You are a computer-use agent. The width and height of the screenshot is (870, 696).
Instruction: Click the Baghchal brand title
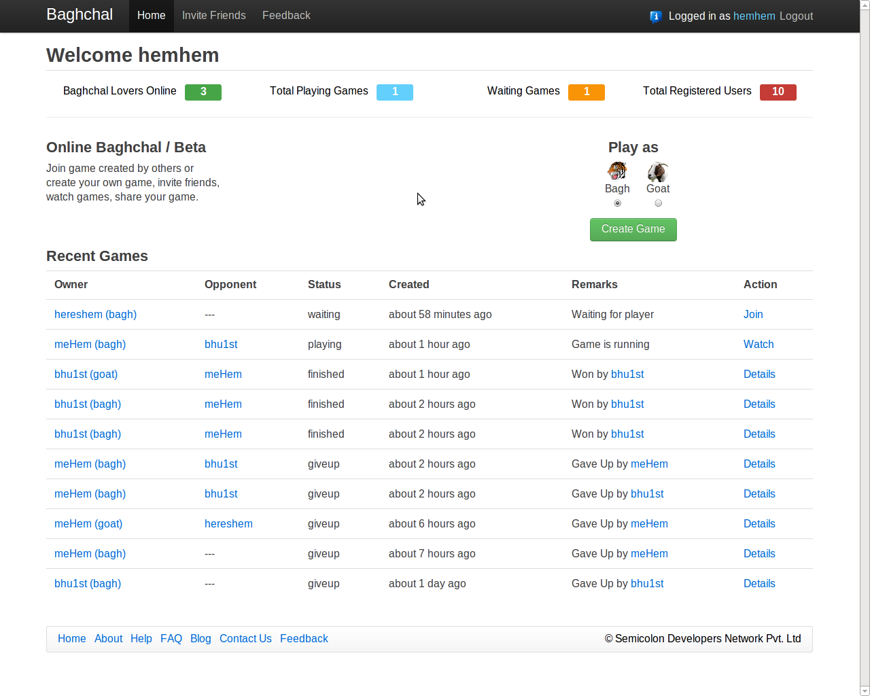80,14
